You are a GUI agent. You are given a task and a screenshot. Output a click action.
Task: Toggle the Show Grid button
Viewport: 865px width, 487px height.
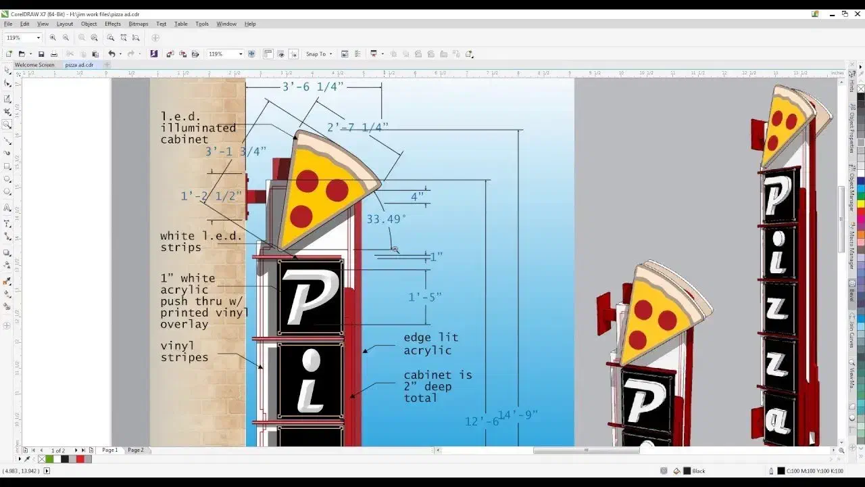tap(281, 54)
